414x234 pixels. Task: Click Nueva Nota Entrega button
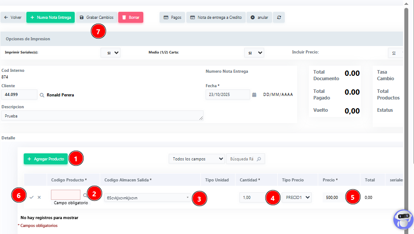point(50,18)
